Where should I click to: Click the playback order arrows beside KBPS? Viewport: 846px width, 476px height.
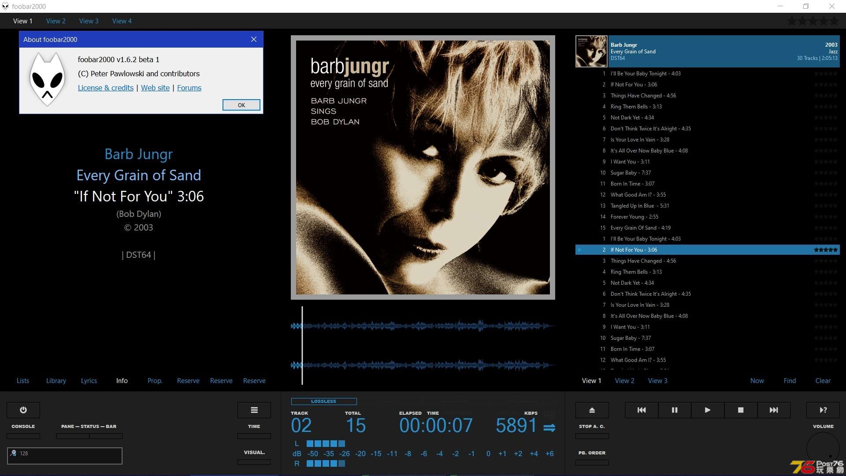click(549, 428)
